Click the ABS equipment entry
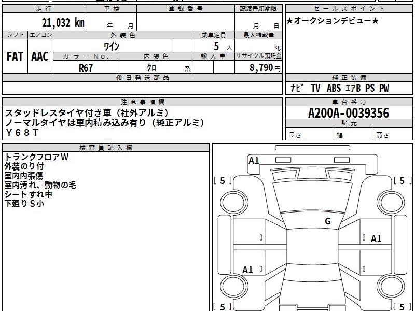 tap(334, 88)
